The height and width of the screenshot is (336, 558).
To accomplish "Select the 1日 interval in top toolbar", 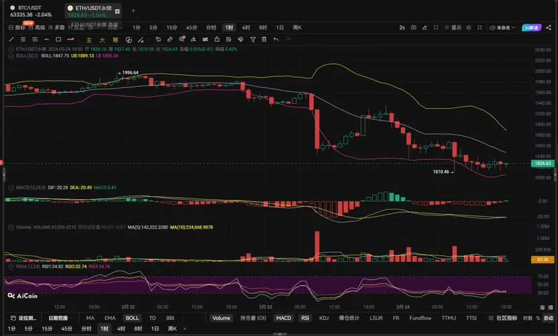I will [280, 28].
